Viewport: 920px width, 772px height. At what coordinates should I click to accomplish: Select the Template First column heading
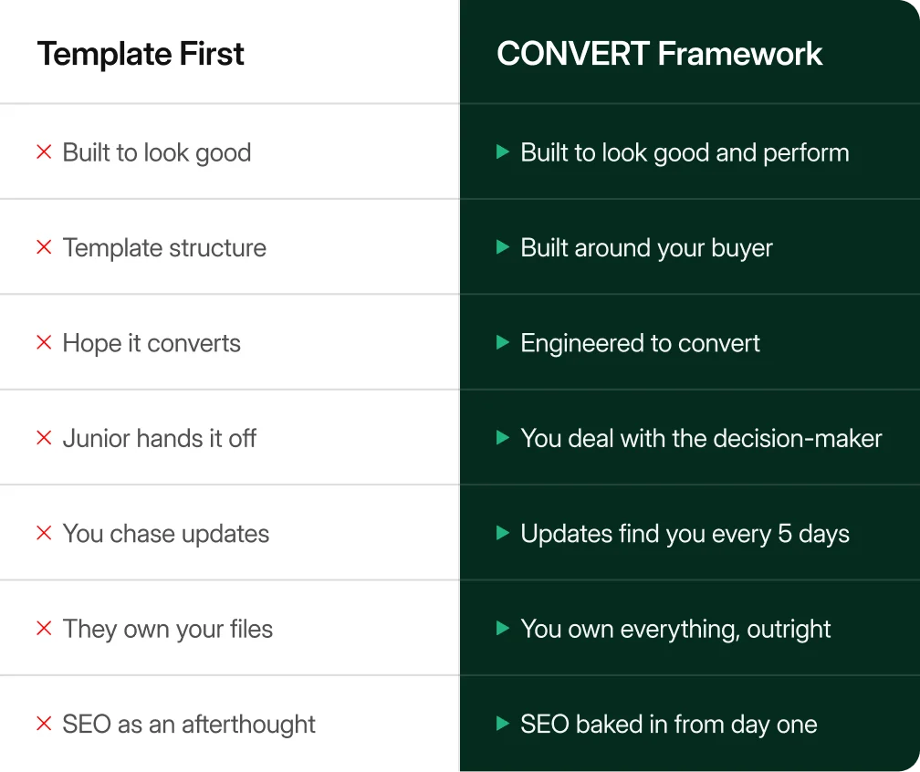click(x=141, y=54)
